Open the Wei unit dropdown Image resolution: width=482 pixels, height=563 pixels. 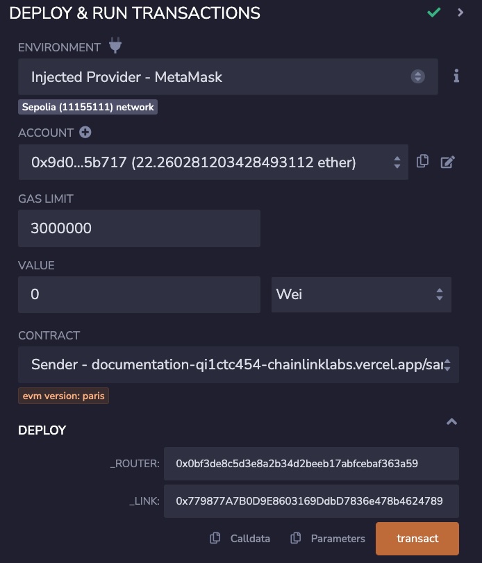(x=361, y=294)
